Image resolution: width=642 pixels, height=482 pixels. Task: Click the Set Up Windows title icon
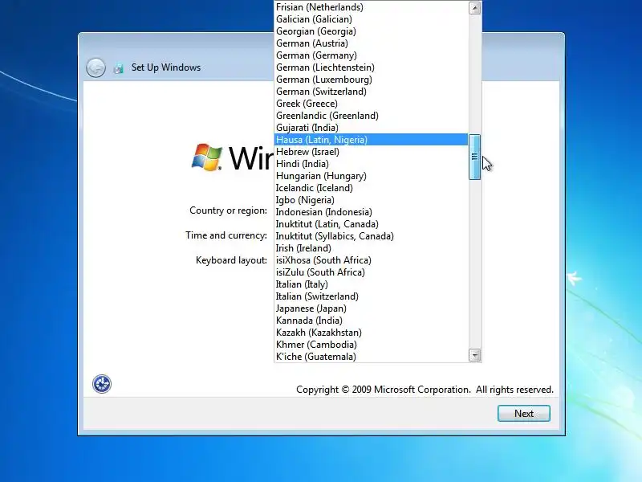click(119, 68)
